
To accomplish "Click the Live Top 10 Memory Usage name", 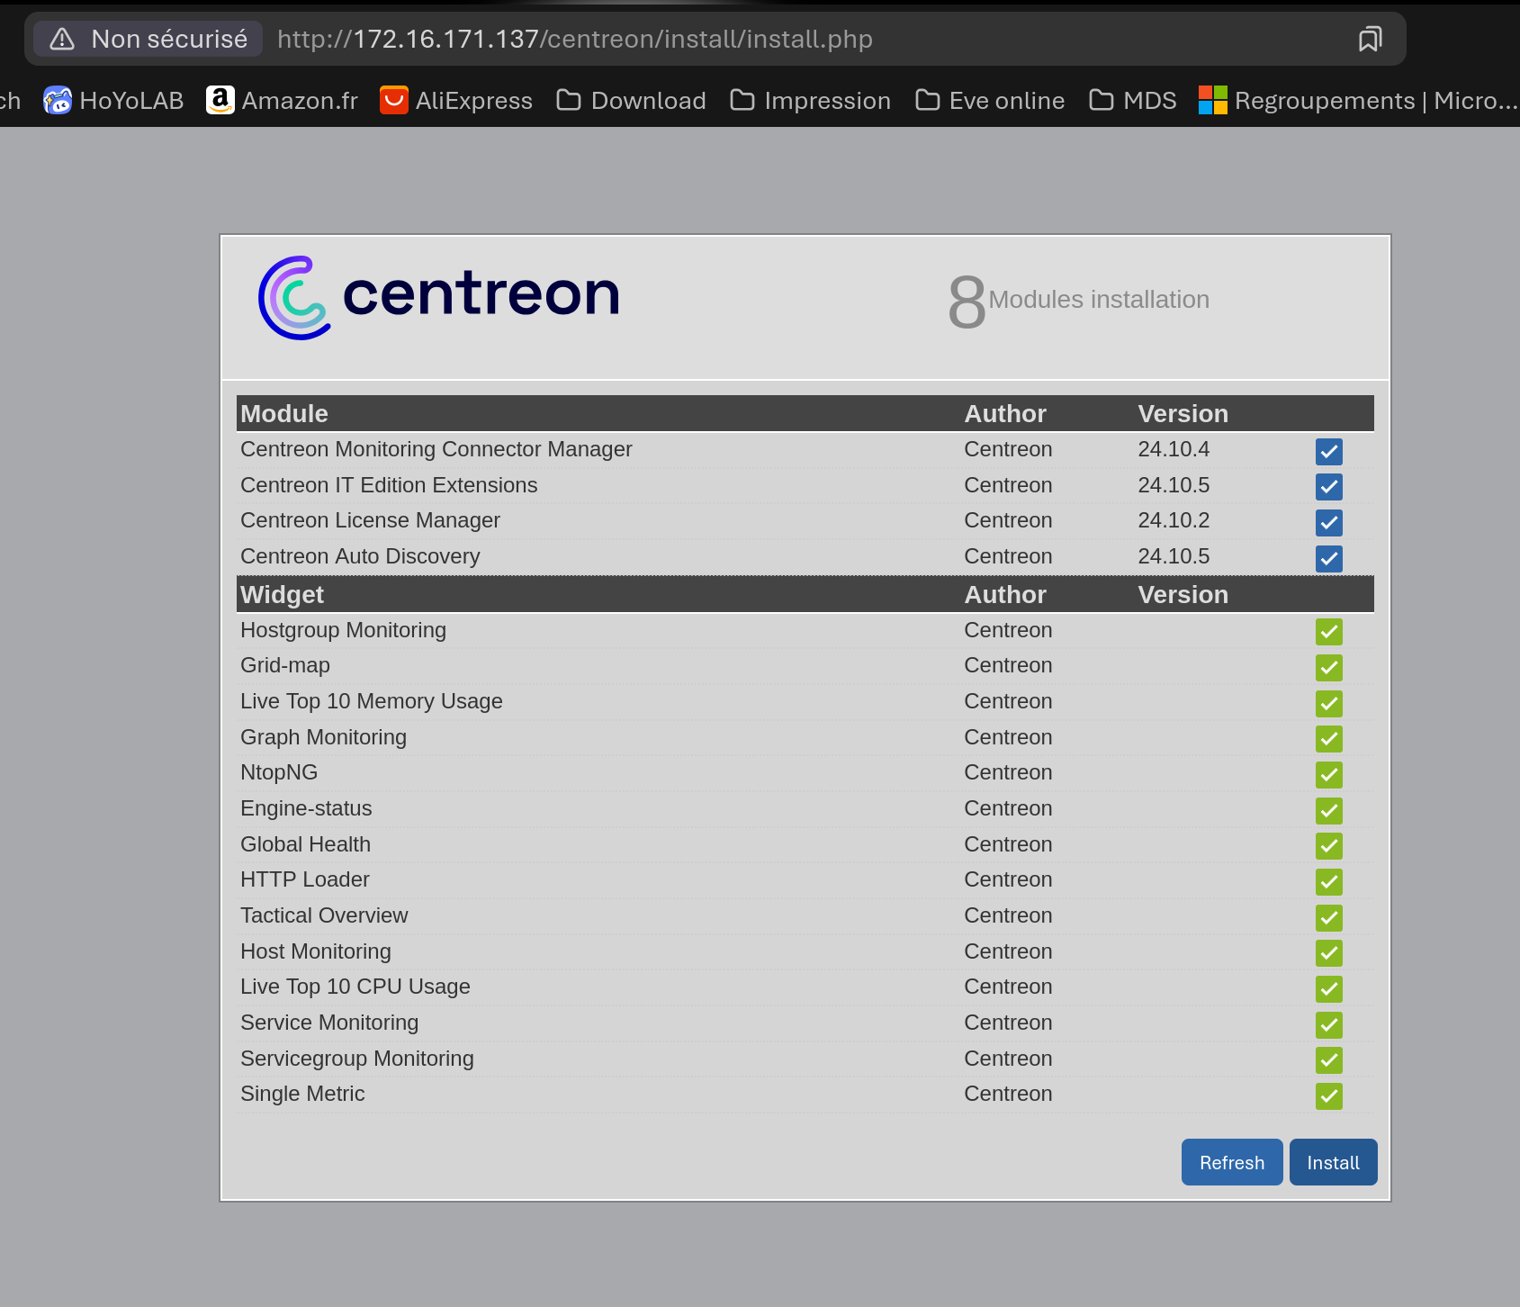I will 372,701.
